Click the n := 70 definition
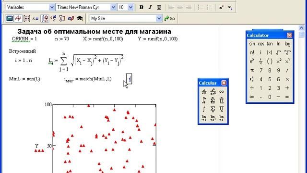307x173 pixels. click(62, 39)
